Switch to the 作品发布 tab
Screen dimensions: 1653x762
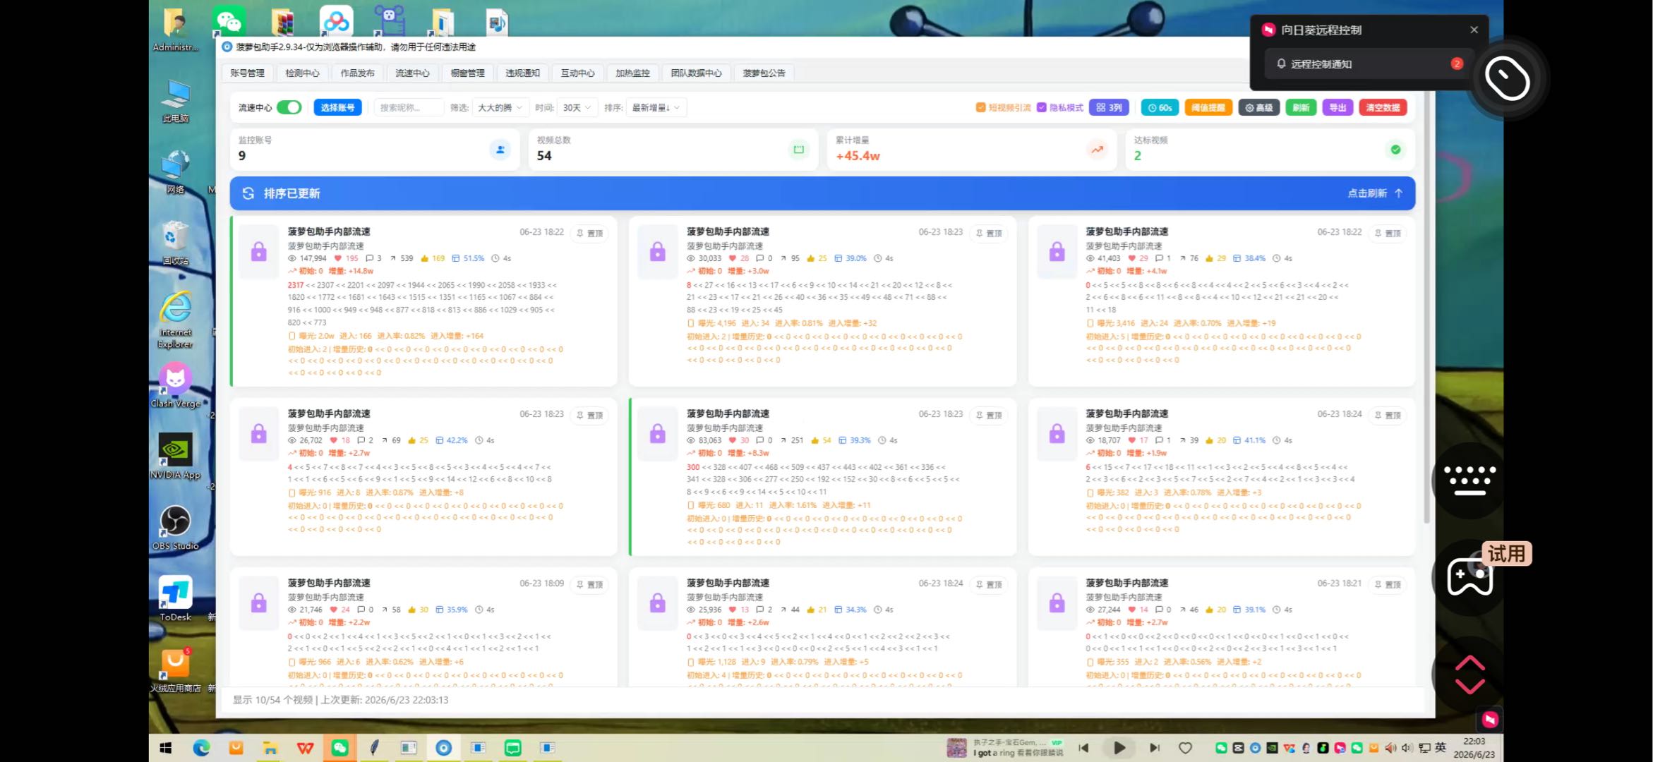point(357,73)
